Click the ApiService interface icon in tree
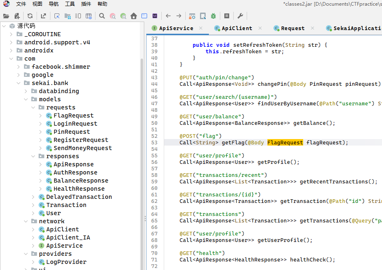This screenshot has height=270, width=382. tap(42, 246)
